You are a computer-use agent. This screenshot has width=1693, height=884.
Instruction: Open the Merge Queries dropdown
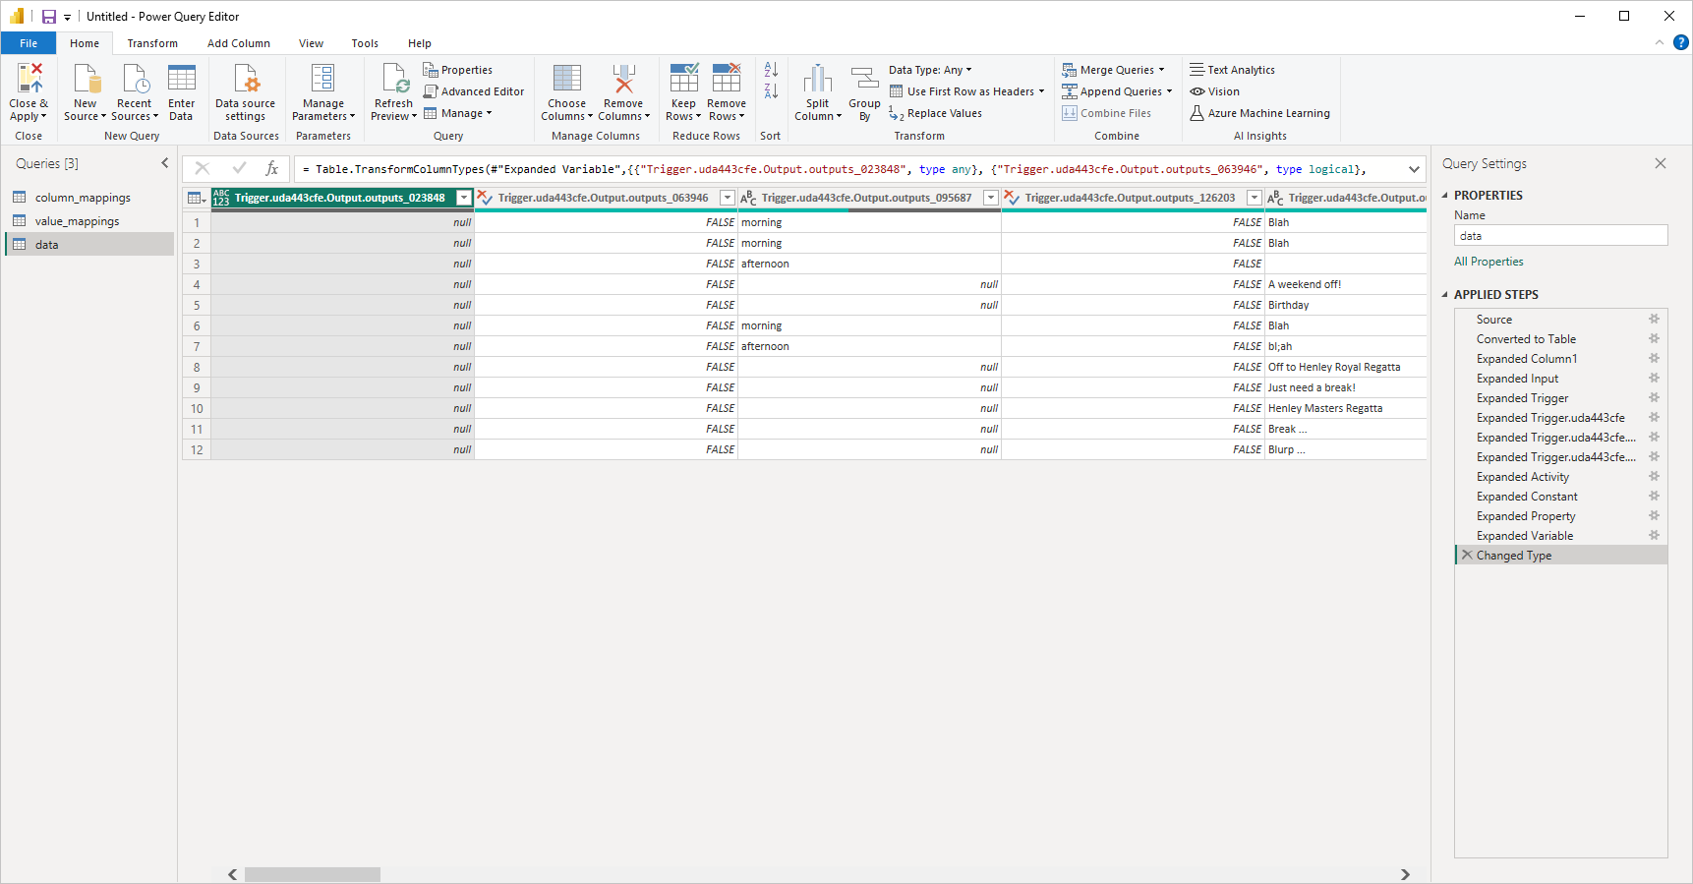1160,70
